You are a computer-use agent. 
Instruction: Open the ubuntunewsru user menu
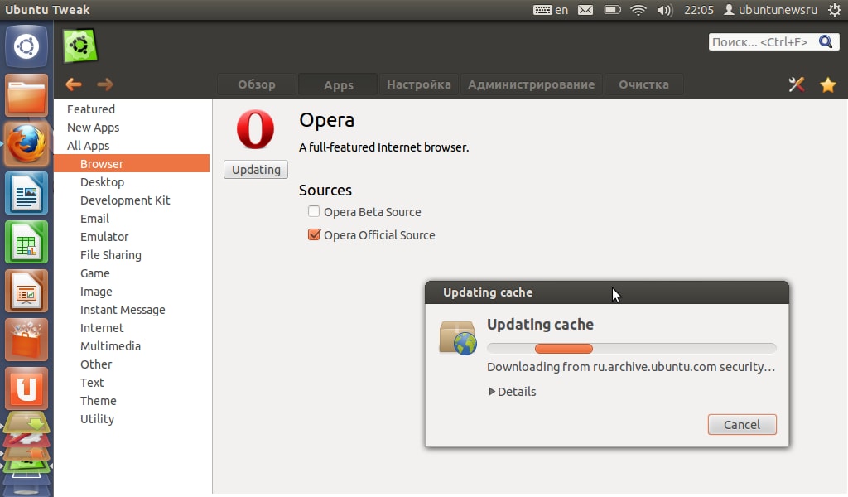(x=771, y=10)
